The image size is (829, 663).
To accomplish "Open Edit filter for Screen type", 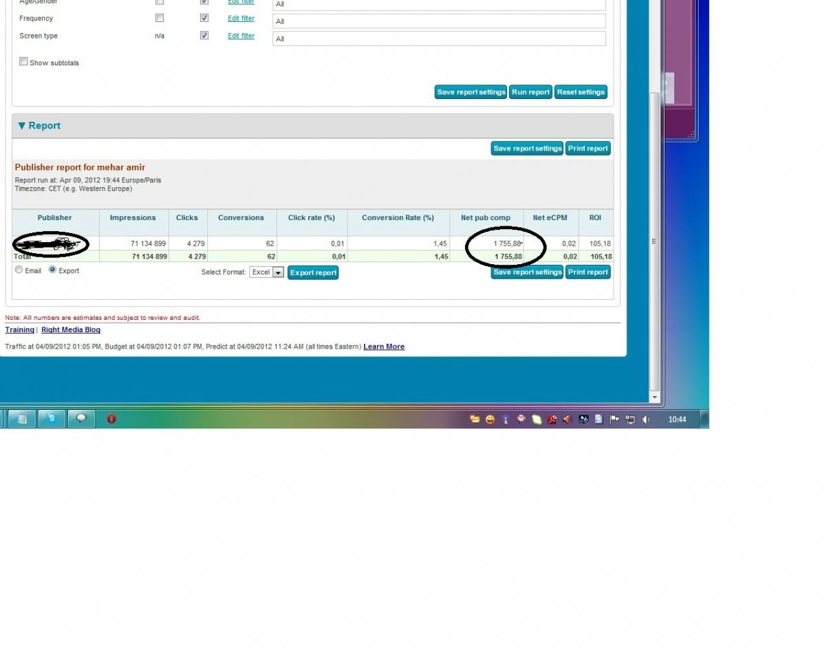I will coord(241,36).
